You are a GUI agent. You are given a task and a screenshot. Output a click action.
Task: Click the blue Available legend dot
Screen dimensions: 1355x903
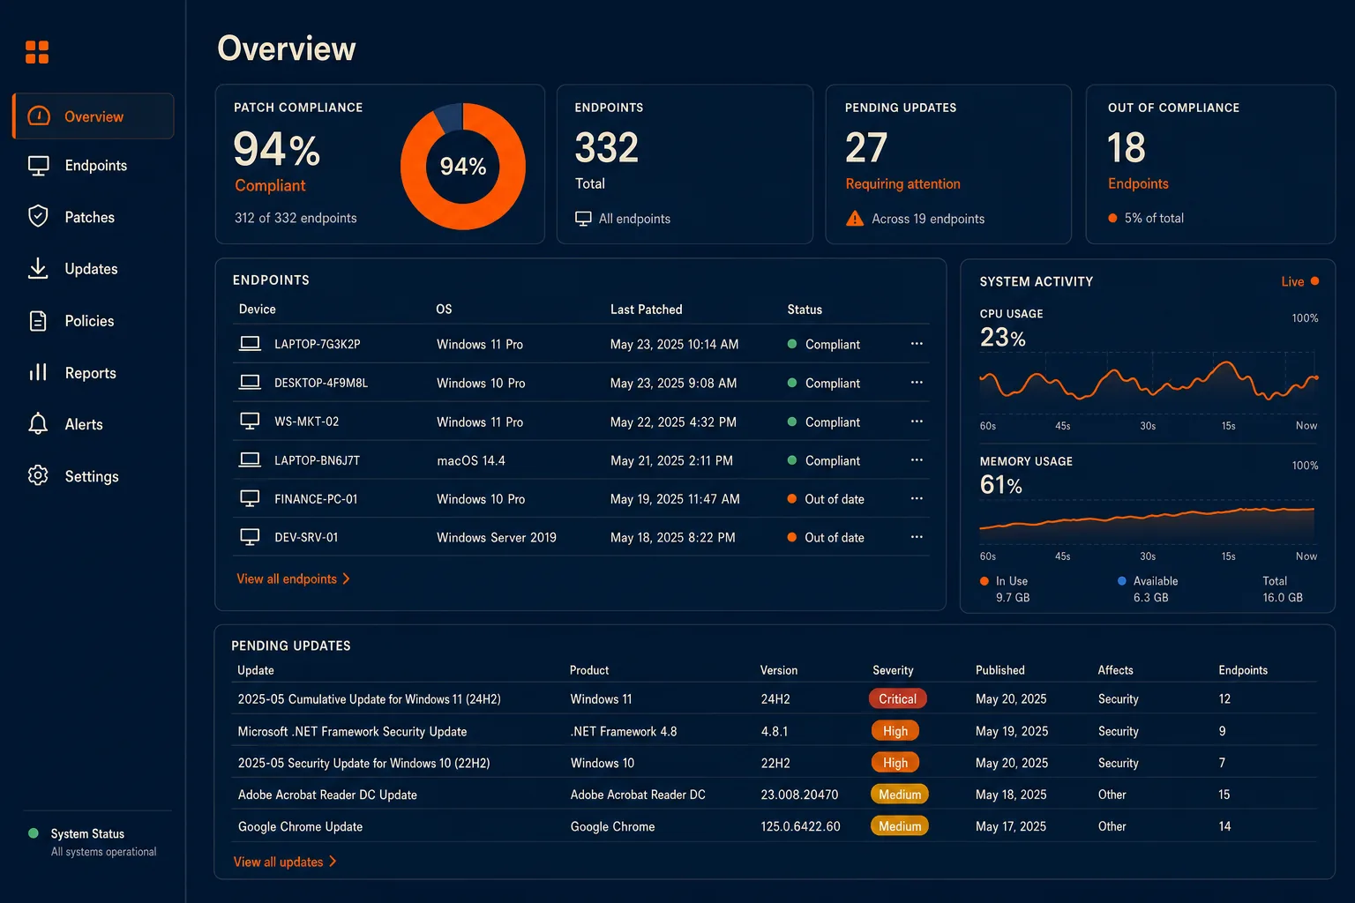(x=1122, y=581)
